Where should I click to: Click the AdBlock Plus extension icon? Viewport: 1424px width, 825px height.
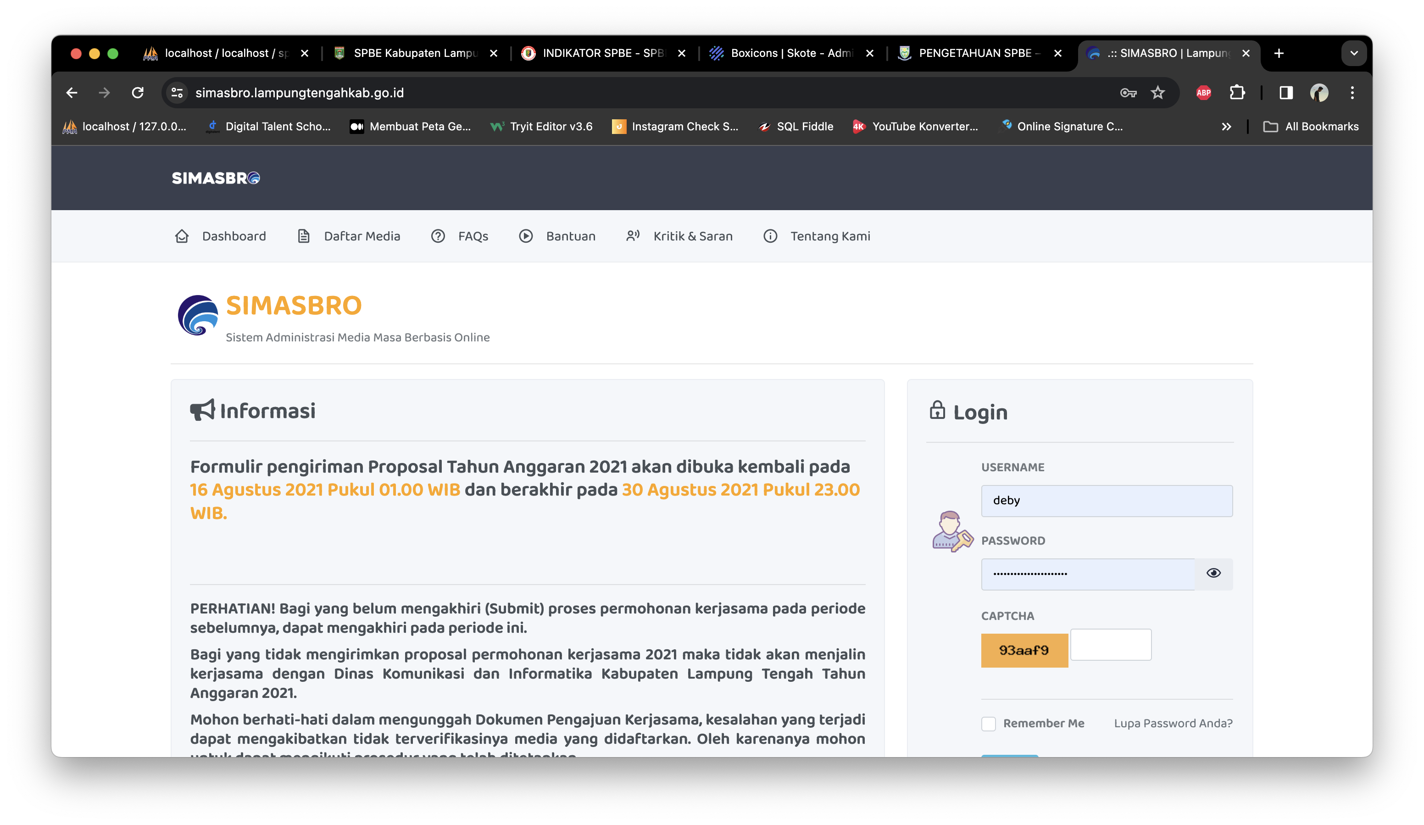coord(1203,93)
